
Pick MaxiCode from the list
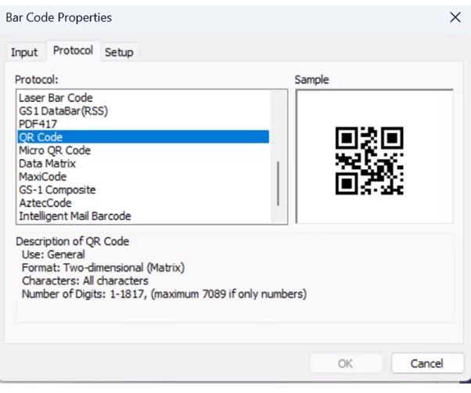(42, 176)
